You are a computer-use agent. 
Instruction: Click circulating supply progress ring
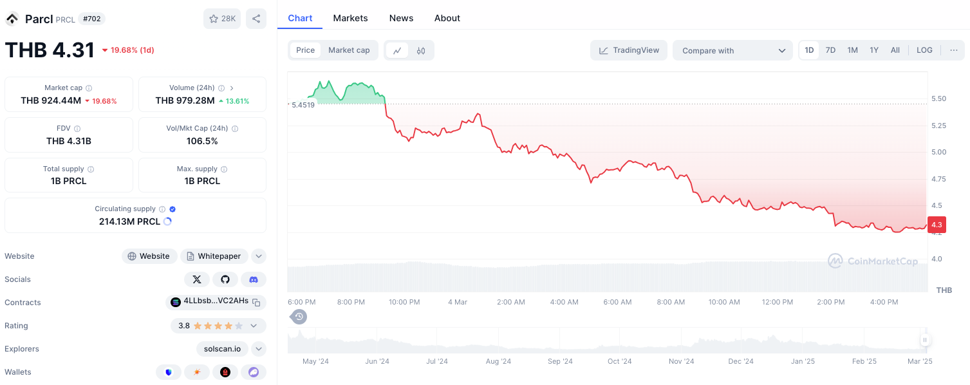coord(167,221)
